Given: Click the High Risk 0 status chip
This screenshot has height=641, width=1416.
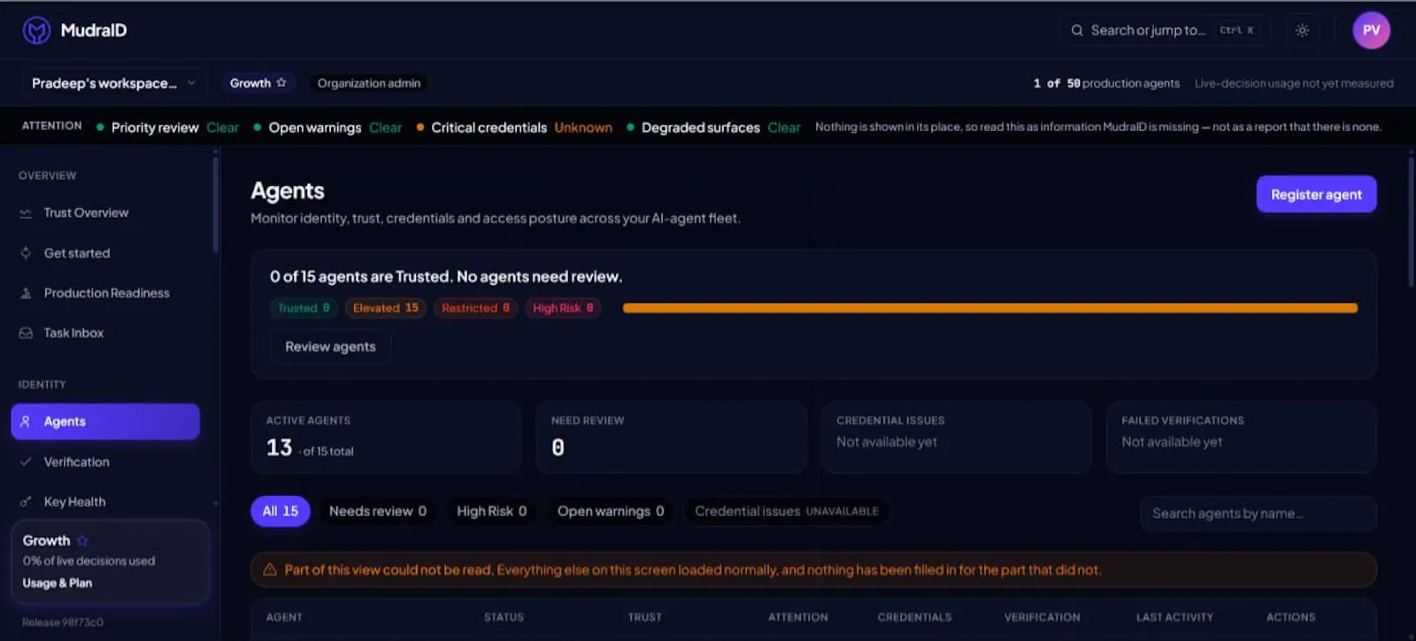Looking at the screenshot, I should coord(563,308).
